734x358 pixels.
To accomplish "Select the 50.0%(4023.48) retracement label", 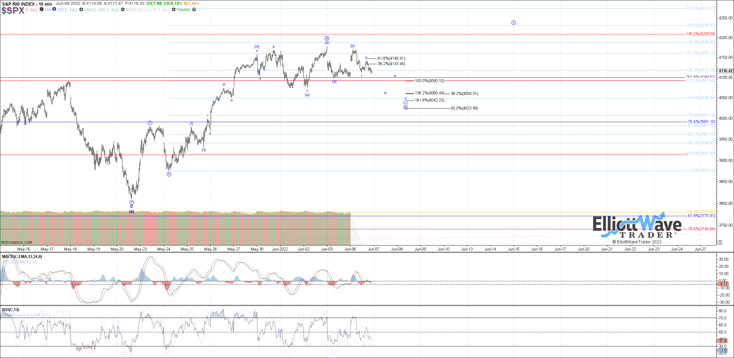I will (464, 108).
